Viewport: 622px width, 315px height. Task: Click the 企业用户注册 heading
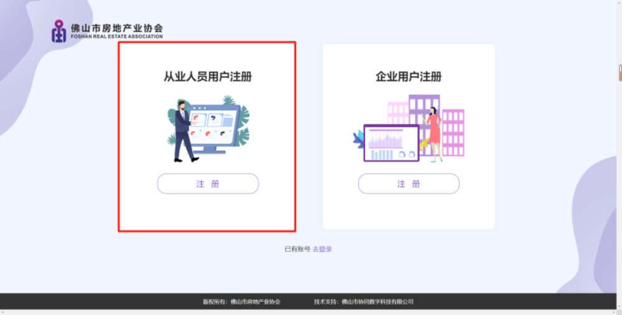coord(409,77)
